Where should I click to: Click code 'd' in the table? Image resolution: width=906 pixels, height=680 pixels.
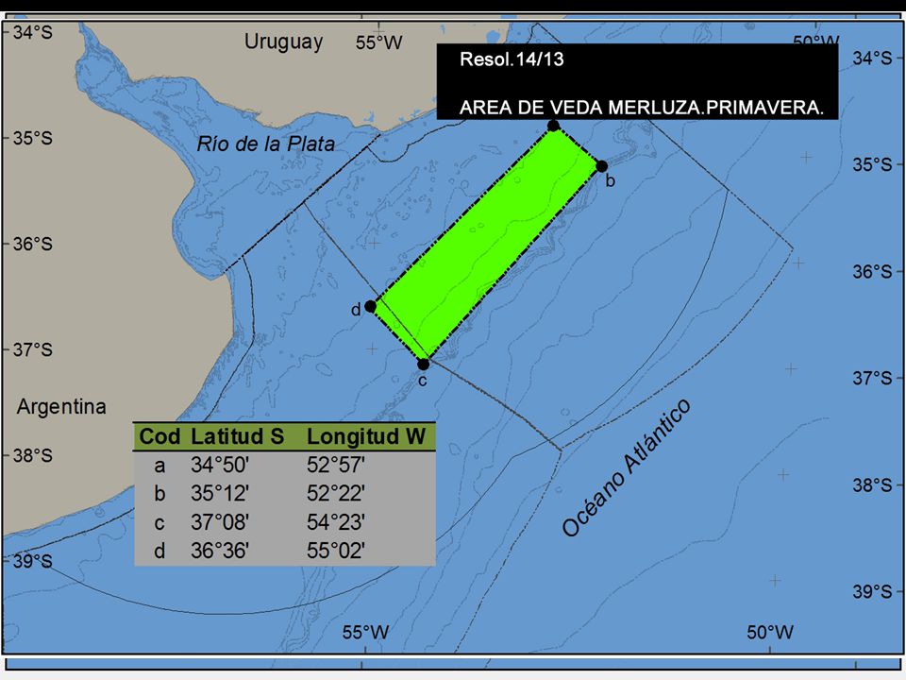click(159, 551)
